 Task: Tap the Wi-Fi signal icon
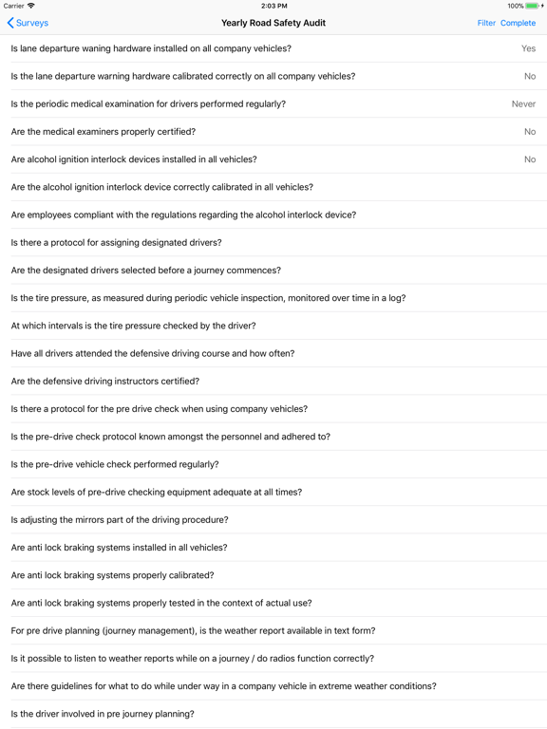point(31,6)
